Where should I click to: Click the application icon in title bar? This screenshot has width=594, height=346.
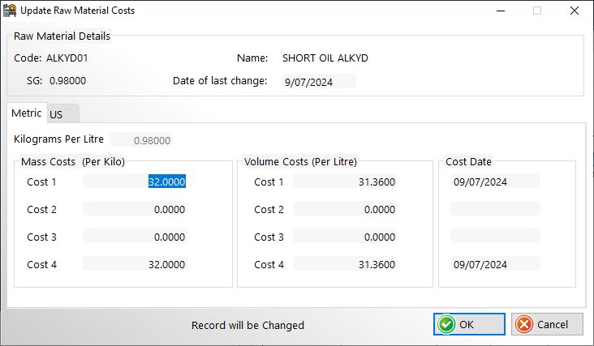click(10, 11)
